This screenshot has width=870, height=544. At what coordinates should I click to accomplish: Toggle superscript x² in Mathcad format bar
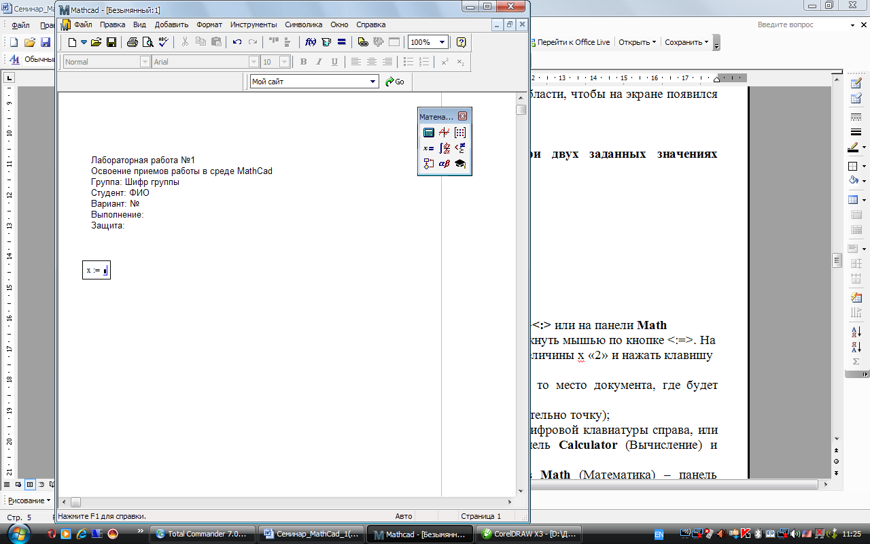click(x=445, y=62)
